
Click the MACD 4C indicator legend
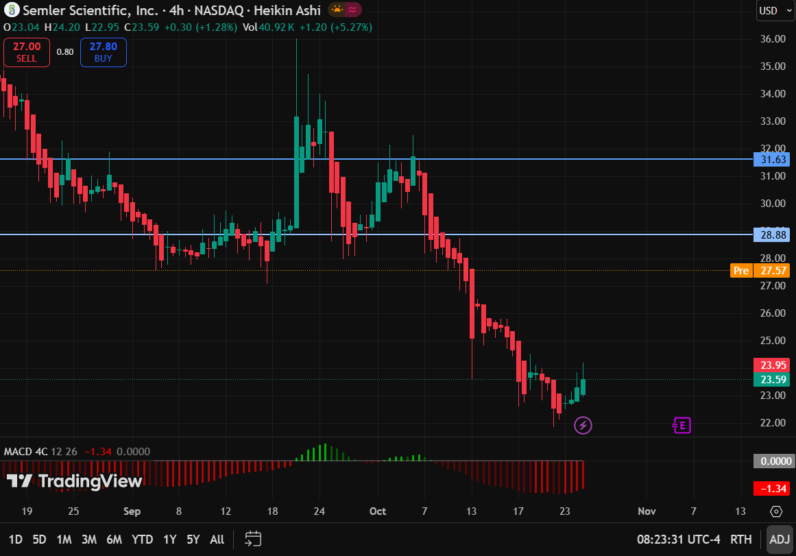26,451
